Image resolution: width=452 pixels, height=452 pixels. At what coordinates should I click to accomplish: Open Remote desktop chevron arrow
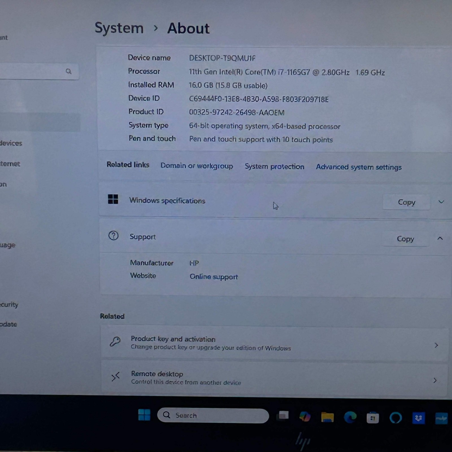pyautogui.click(x=435, y=381)
